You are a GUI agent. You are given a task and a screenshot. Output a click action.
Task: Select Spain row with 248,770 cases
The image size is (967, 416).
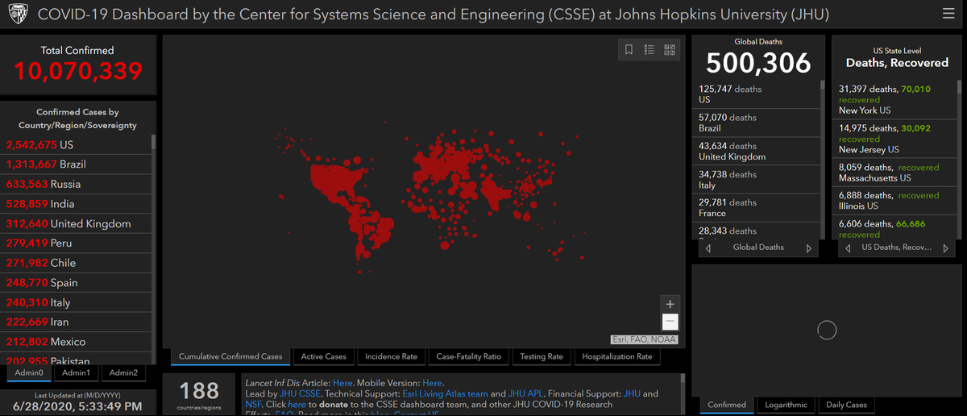click(x=77, y=283)
